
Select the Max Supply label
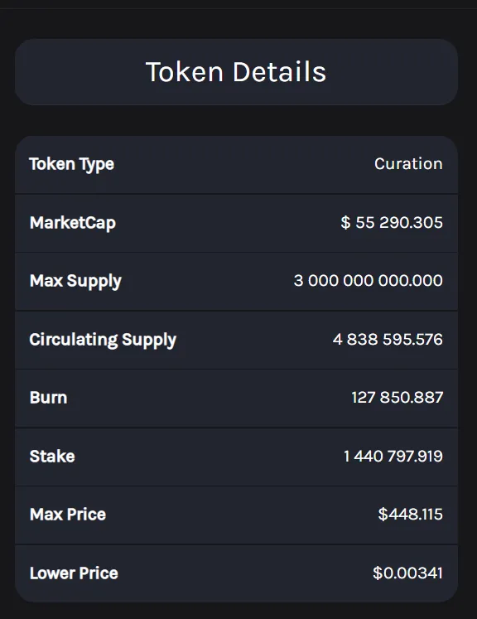[x=75, y=281]
